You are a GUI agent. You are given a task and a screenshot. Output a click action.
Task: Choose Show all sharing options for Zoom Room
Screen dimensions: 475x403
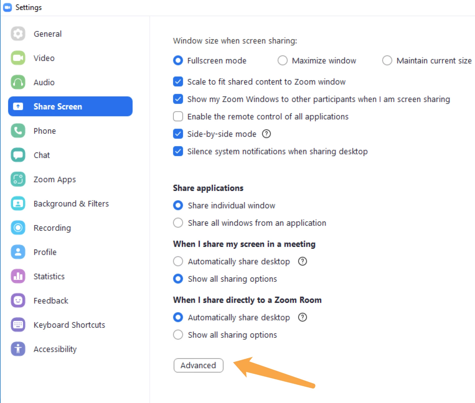178,335
